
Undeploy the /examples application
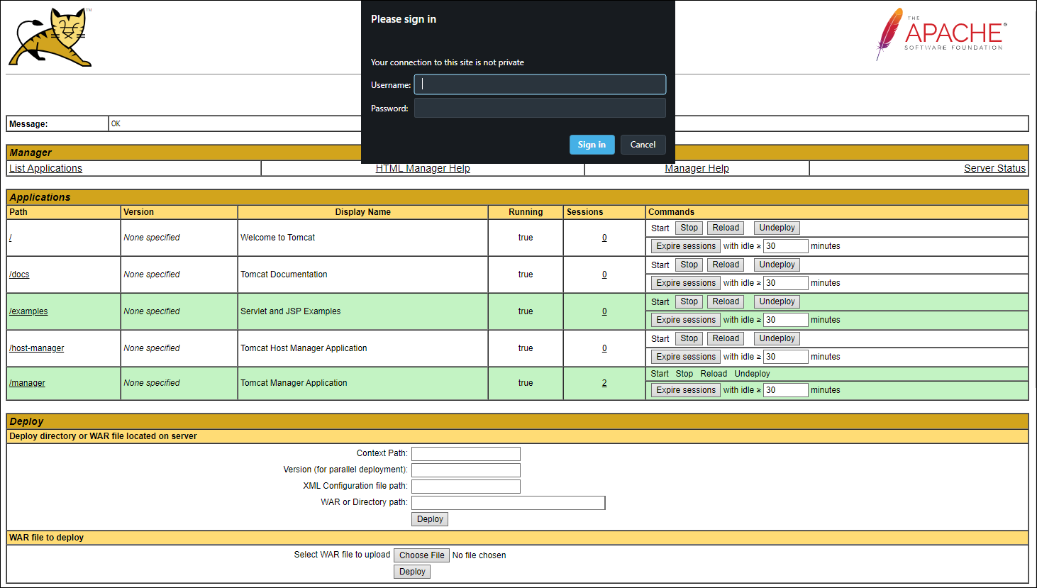point(777,301)
